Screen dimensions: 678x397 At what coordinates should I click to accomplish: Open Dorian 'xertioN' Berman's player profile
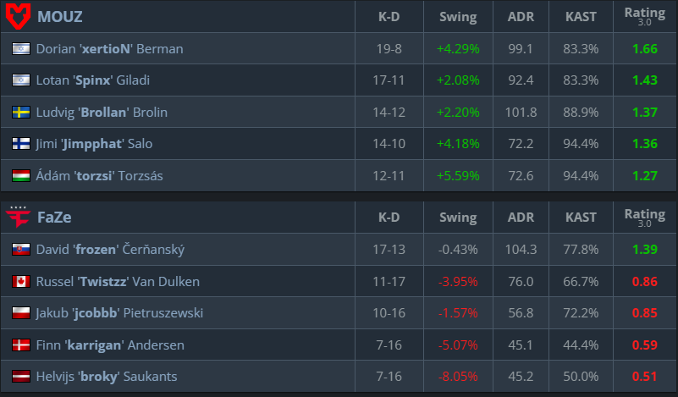click(109, 49)
